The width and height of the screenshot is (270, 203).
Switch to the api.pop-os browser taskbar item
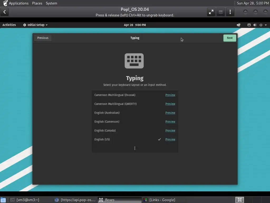coord(75,200)
